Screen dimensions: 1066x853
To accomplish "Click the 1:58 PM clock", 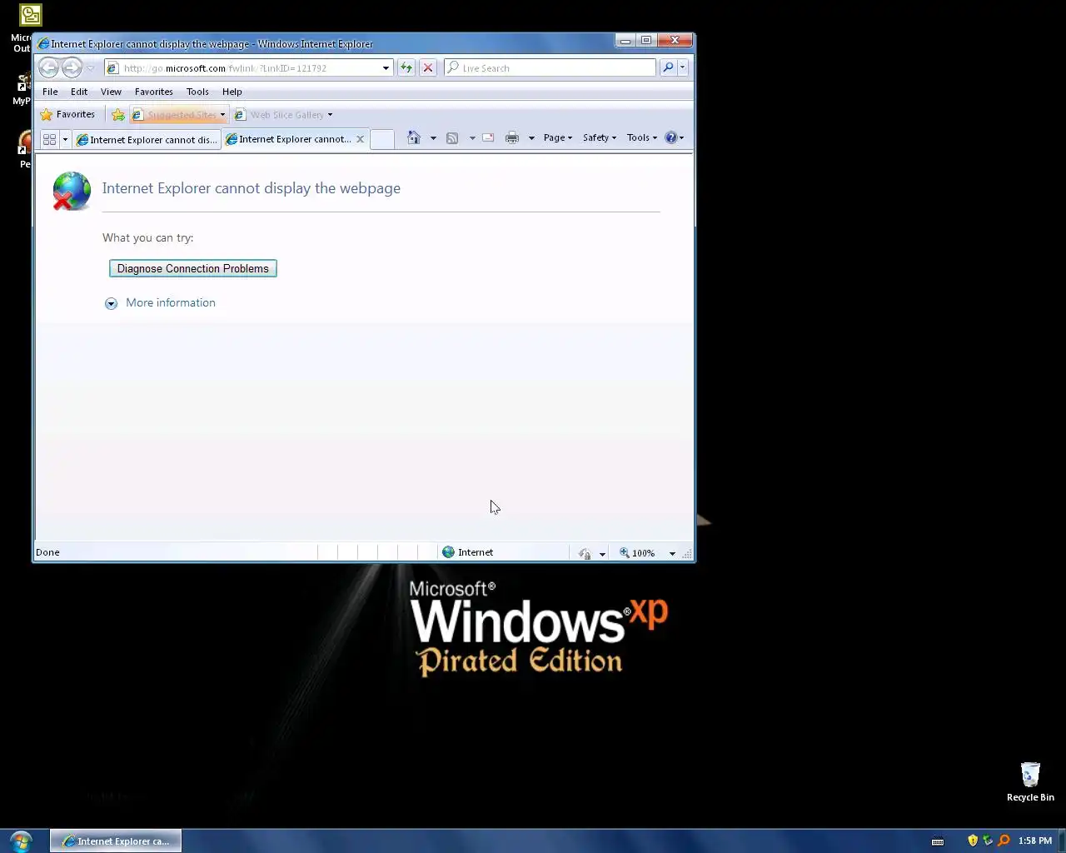I will (x=1035, y=841).
